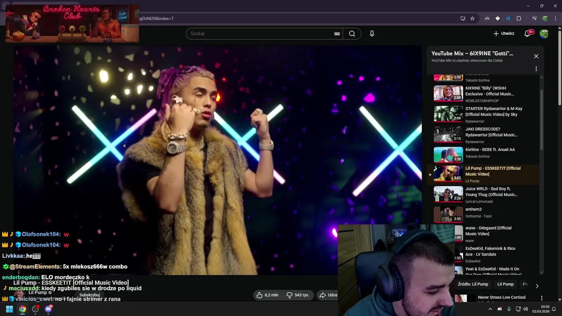Image resolution: width=562 pixels, height=316 pixels.
Task: Open Windows notification bell in tray
Action: (x=554, y=309)
